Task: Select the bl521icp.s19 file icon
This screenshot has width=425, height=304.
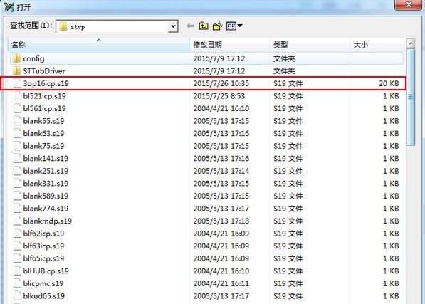Action: pos(17,95)
